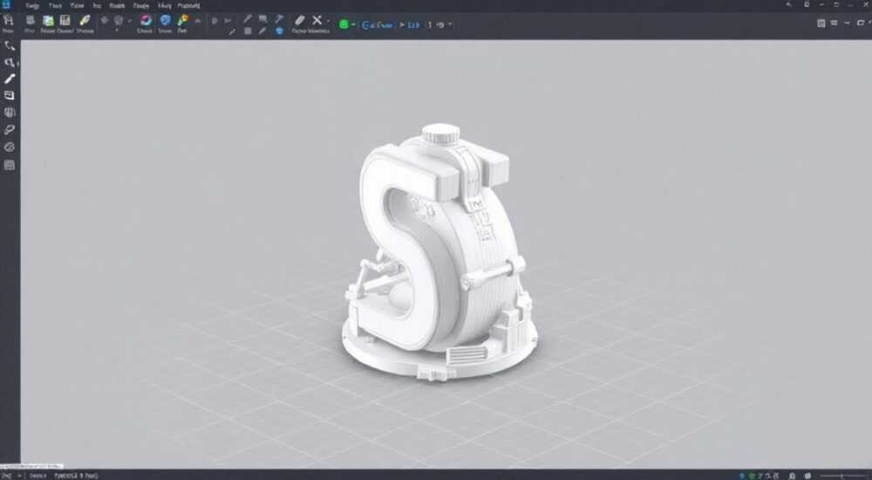Open the blue-text selector starting with G

click(378, 25)
